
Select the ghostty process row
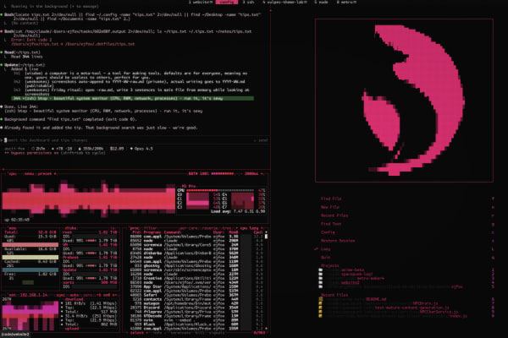197,266
